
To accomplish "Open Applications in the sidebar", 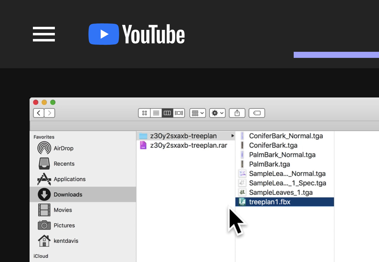I will coord(83,179).
